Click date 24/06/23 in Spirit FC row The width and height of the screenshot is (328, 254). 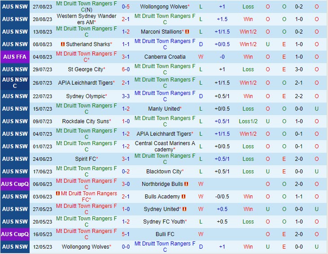click(43, 159)
